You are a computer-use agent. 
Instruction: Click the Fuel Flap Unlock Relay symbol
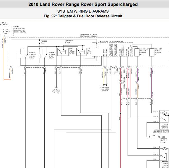click(63, 52)
